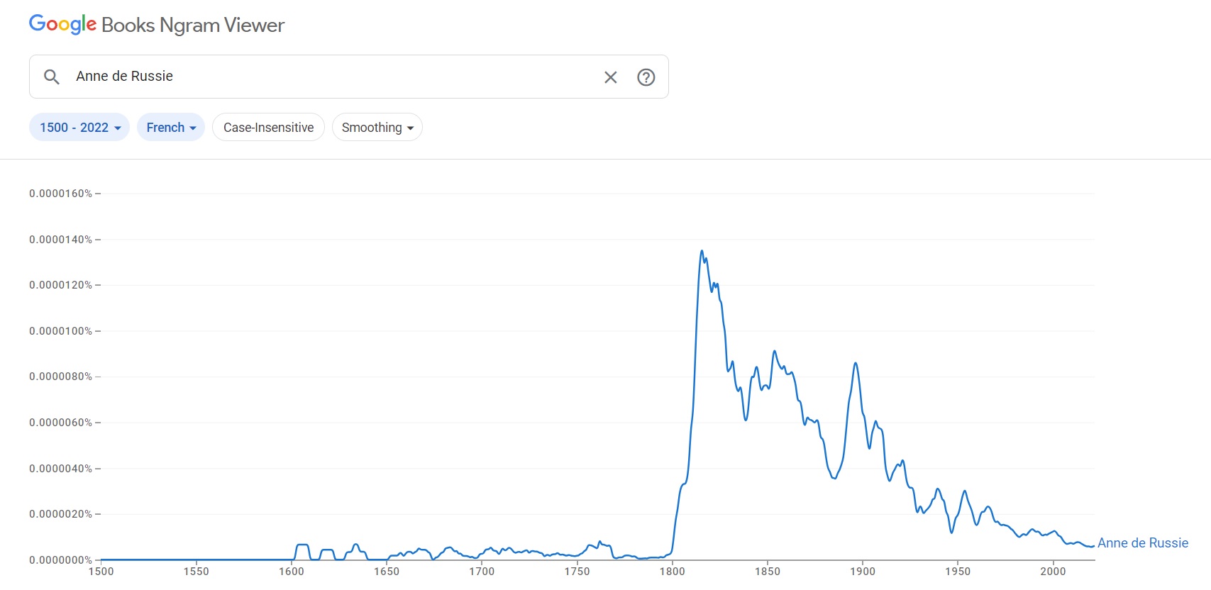This screenshot has width=1211, height=590.
Task: Click the 1900 x-axis year label
Action: pyautogui.click(x=862, y=572)
